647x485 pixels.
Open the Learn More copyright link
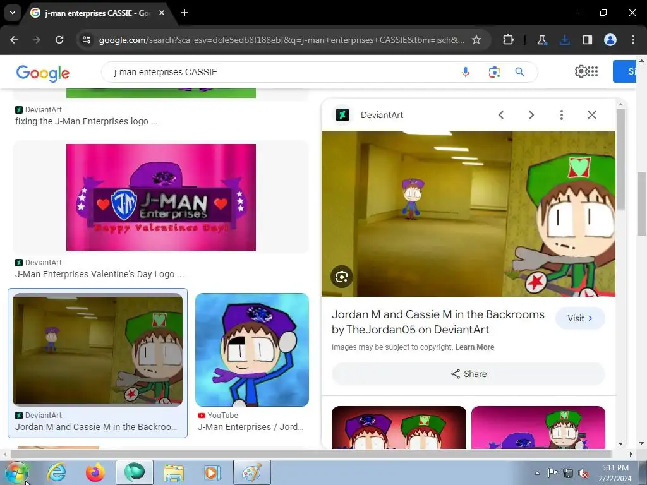click(x=475, y=347)
